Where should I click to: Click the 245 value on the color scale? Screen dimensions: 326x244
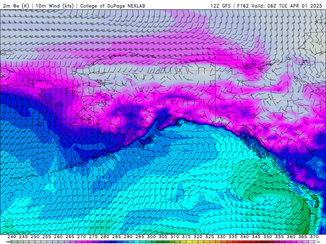tap(23, 237)
